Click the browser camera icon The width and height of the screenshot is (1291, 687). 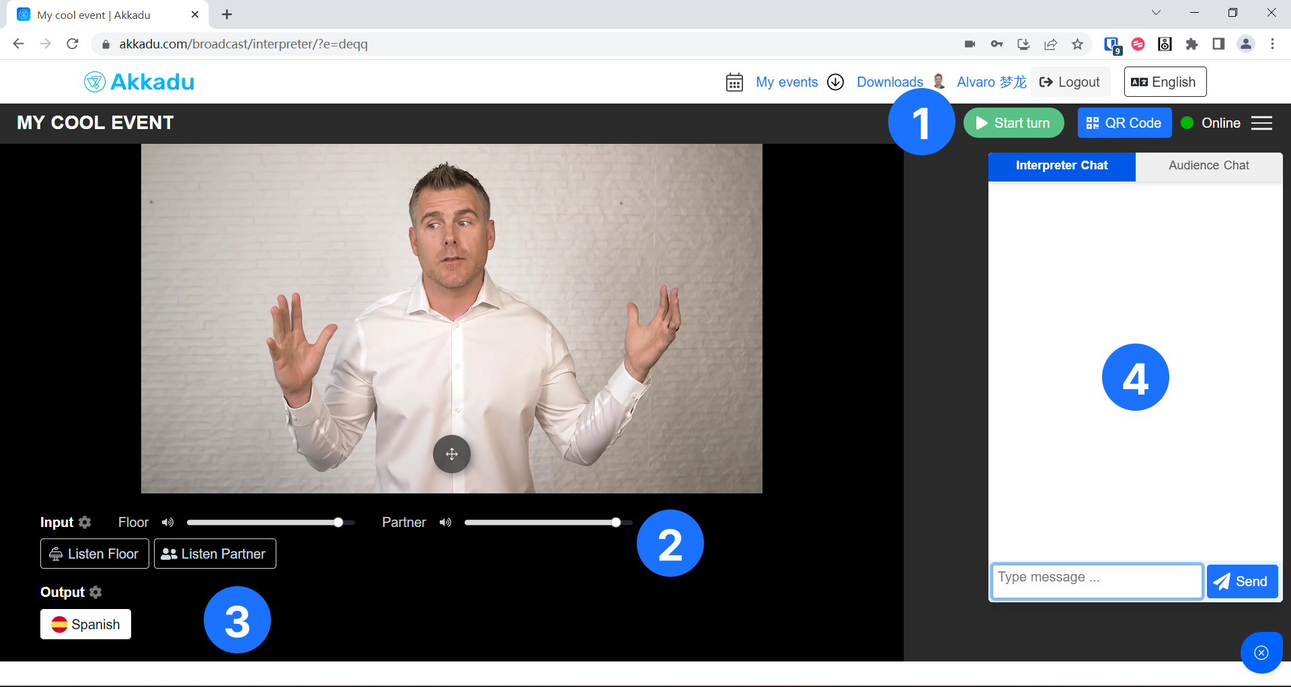tap(970, 44)
